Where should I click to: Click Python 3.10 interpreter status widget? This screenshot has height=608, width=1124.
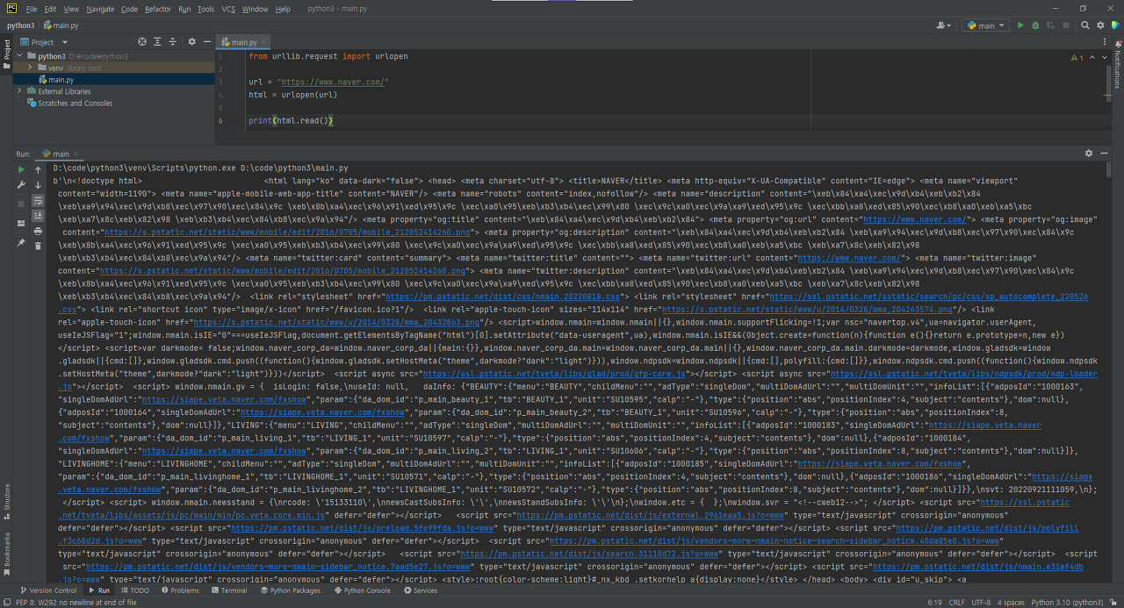click(1067, 603)
